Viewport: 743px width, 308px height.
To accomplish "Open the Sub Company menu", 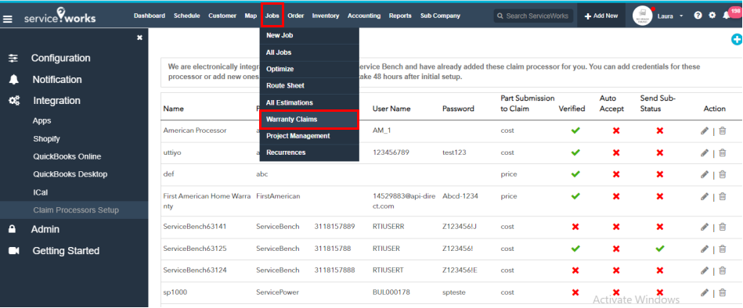I will pyautogui.click(x=440, y=16).
